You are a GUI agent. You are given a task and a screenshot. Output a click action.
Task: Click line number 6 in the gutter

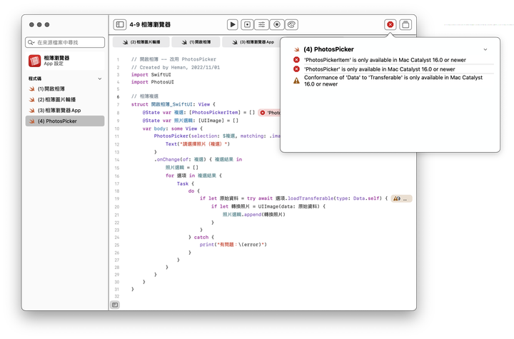pyautogui.click(x=118, y=97)
